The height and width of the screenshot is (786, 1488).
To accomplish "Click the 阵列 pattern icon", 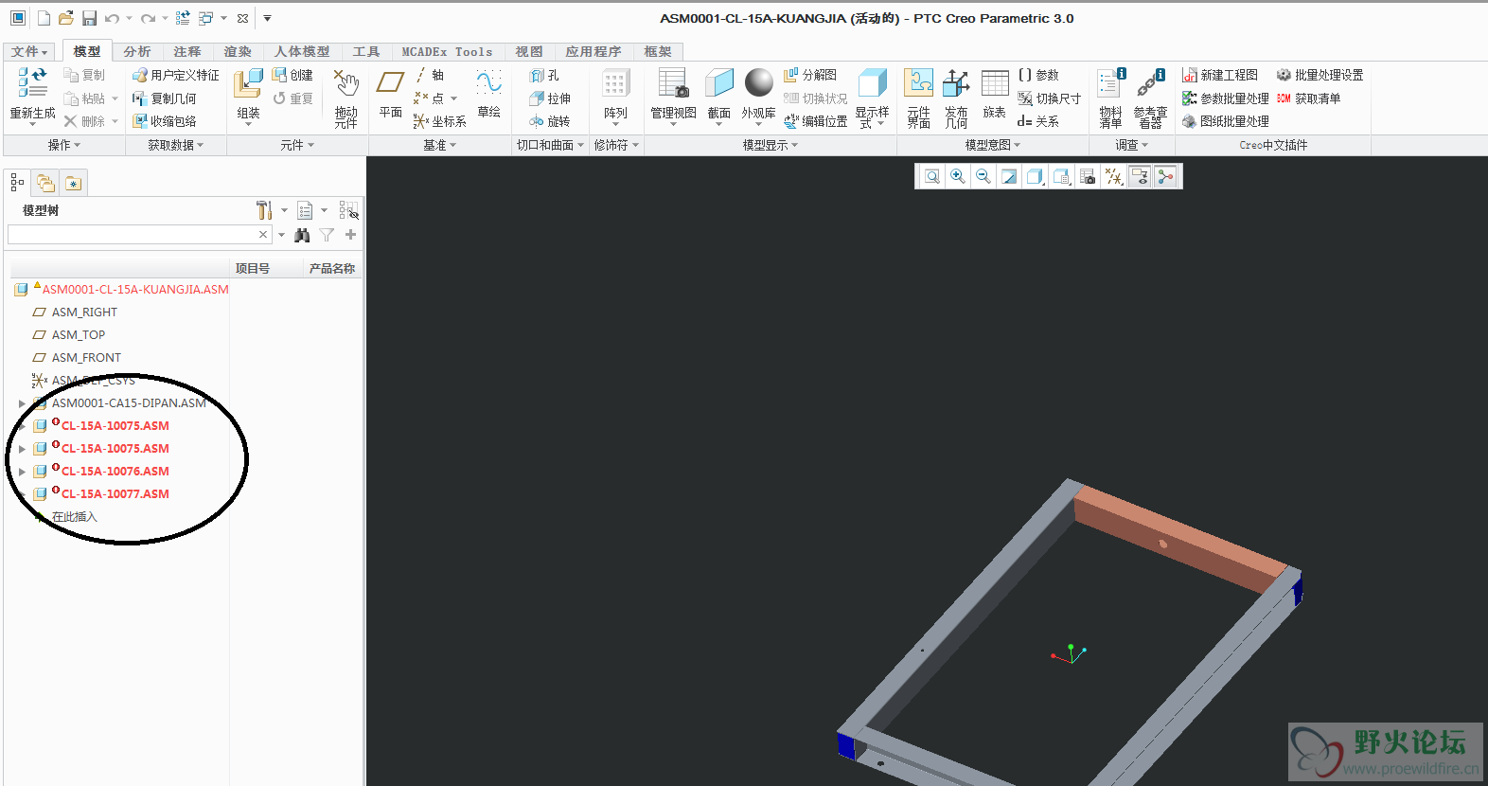I will [x=615, y=83].
